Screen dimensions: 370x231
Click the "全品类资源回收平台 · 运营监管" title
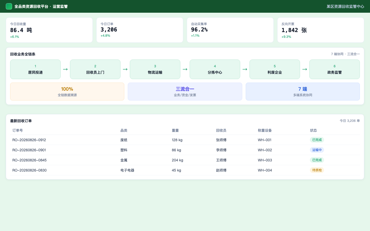pyautogui.click(x=41, y=6)
